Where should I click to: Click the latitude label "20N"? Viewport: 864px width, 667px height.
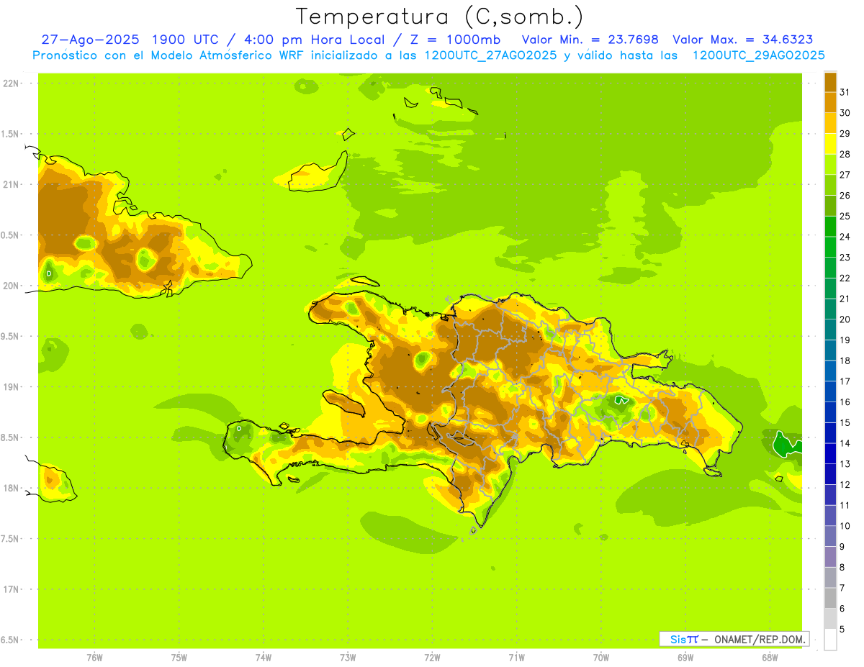(x=12, y=286)
